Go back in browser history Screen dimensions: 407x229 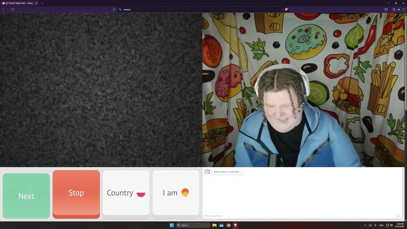click(3, 10)
